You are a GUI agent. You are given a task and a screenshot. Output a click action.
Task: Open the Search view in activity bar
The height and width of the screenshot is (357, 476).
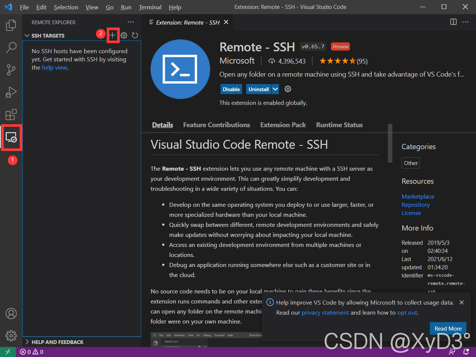(11, 48)
